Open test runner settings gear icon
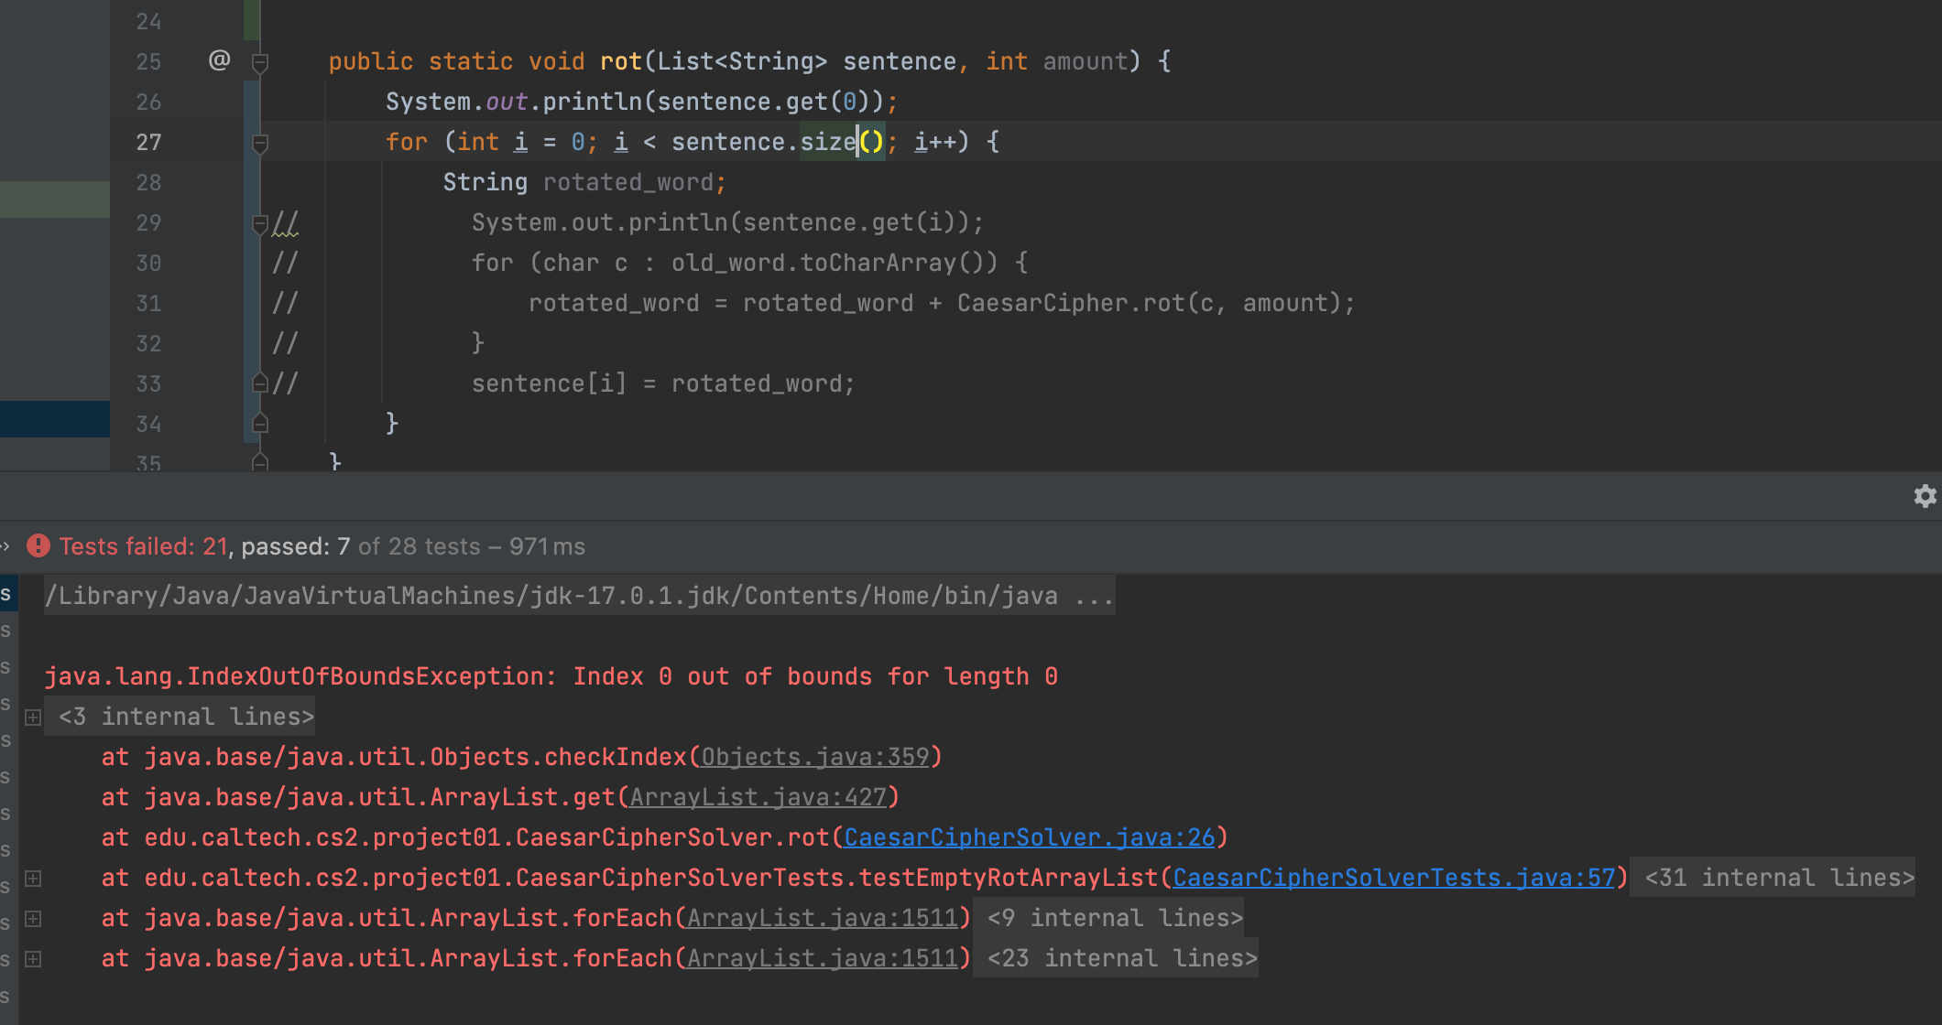Viewport: 1942px width, 1025px height. click(x=1925, y=496)
